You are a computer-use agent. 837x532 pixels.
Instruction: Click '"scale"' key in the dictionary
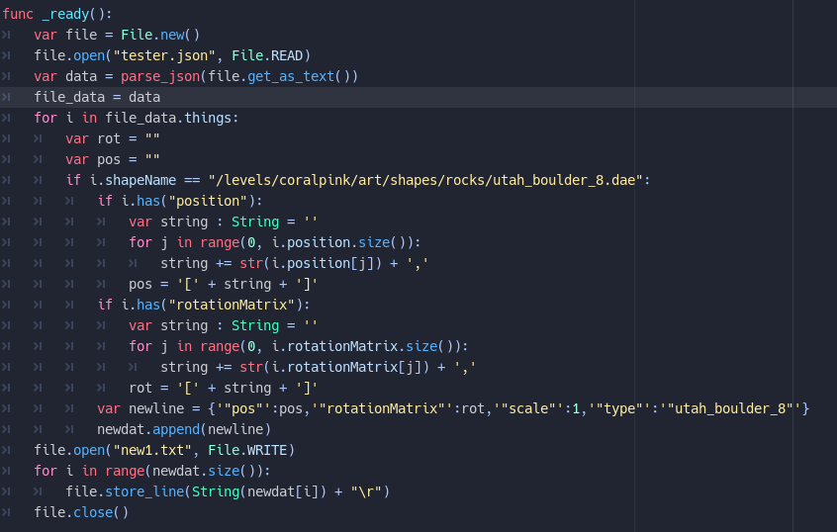tap(528, 409)
